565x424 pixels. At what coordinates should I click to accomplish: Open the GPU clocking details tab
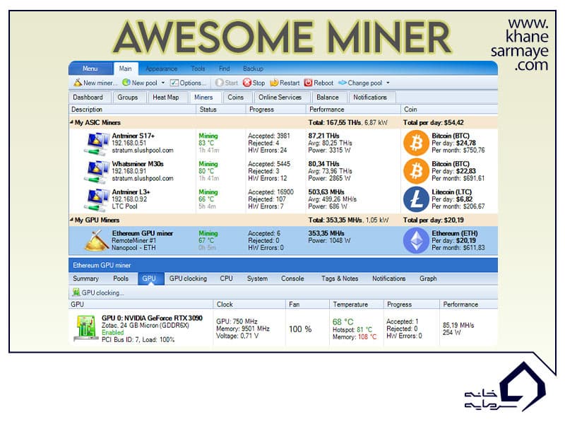click(188, 278)
